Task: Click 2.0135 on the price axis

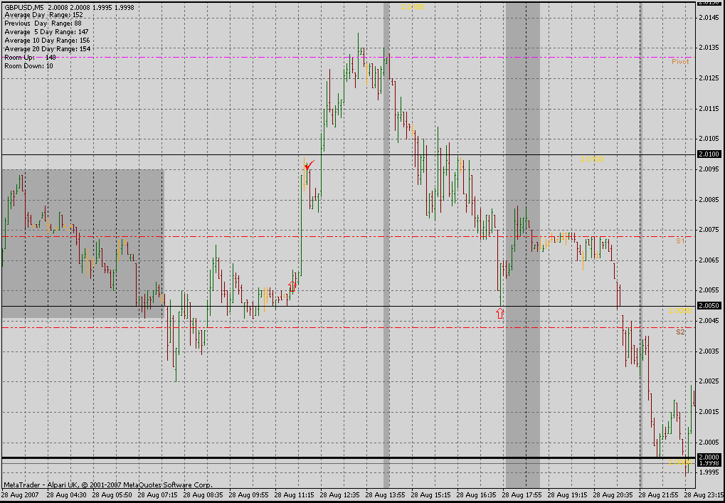Action: (709, 48)
